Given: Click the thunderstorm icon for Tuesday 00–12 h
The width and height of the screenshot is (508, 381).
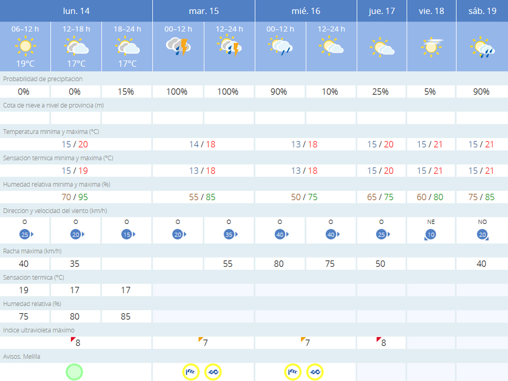Looking at the screenshot, I should (x=178, y=47).
